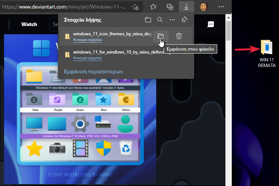Search downloads with the magnifier icon

click(160, 20)
